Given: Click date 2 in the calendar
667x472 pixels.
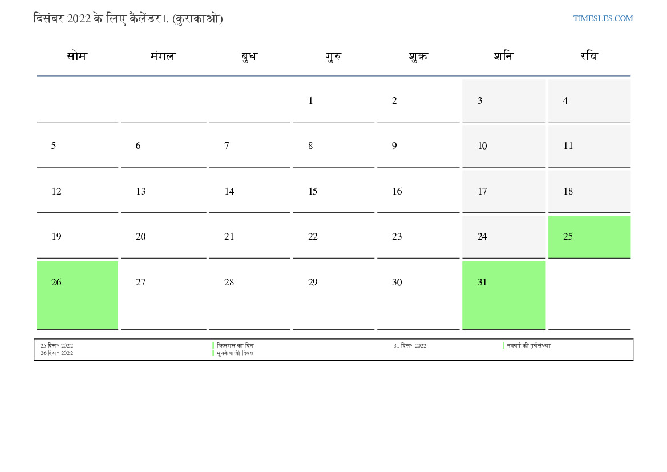Looking at the screenshot, I should 418,101.
